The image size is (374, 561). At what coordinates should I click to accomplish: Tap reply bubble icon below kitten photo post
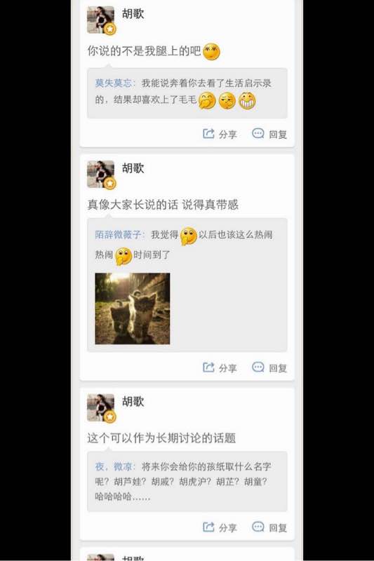[258, 367]
